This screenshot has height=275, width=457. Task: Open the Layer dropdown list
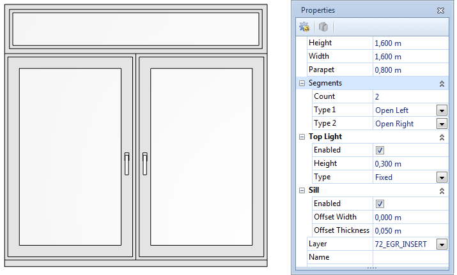(441, 244)
